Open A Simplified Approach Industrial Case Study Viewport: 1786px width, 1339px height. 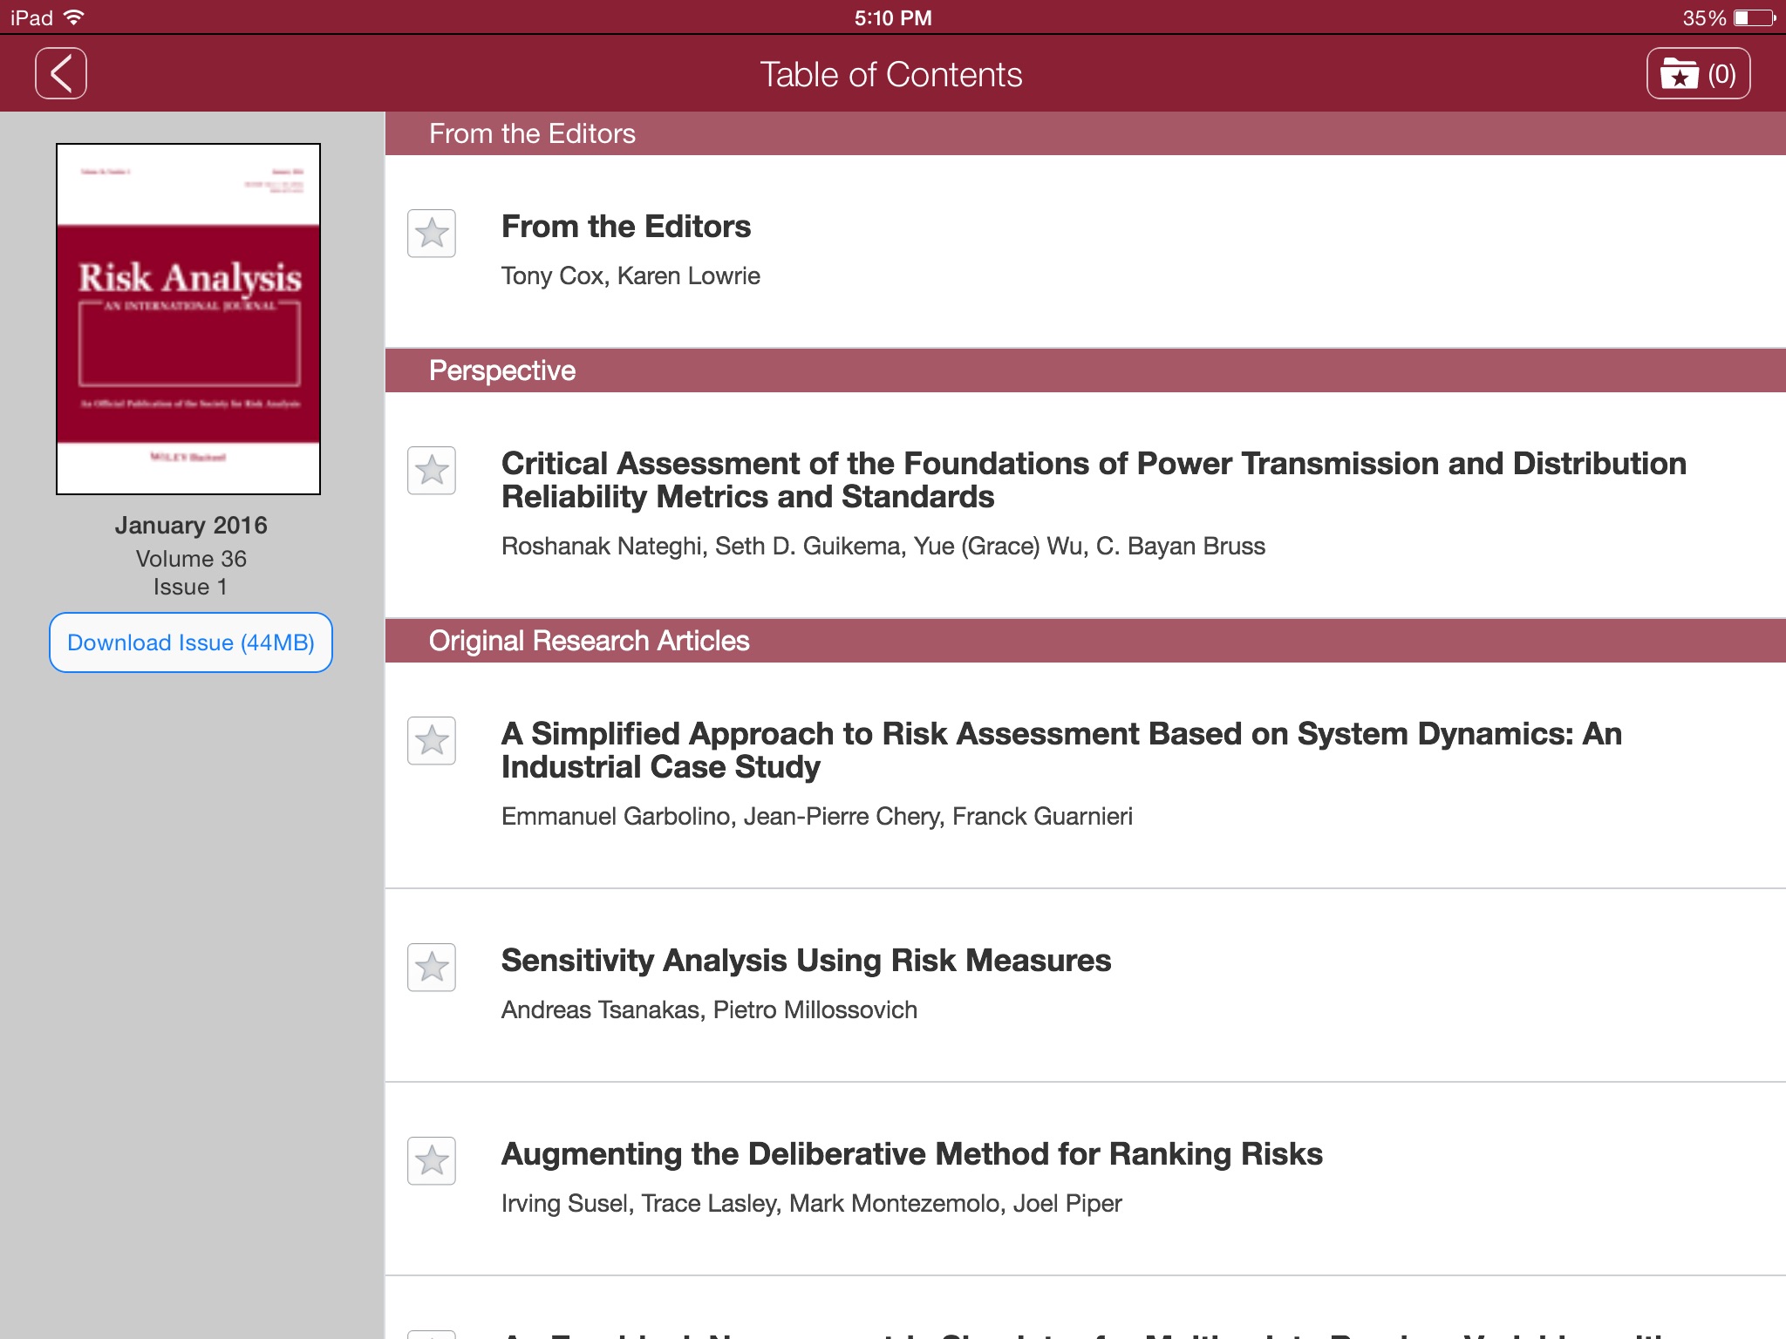1060,750
